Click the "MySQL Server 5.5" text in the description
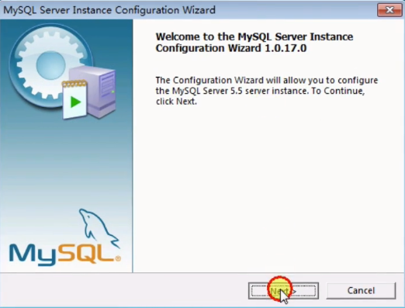 (207, 91)
